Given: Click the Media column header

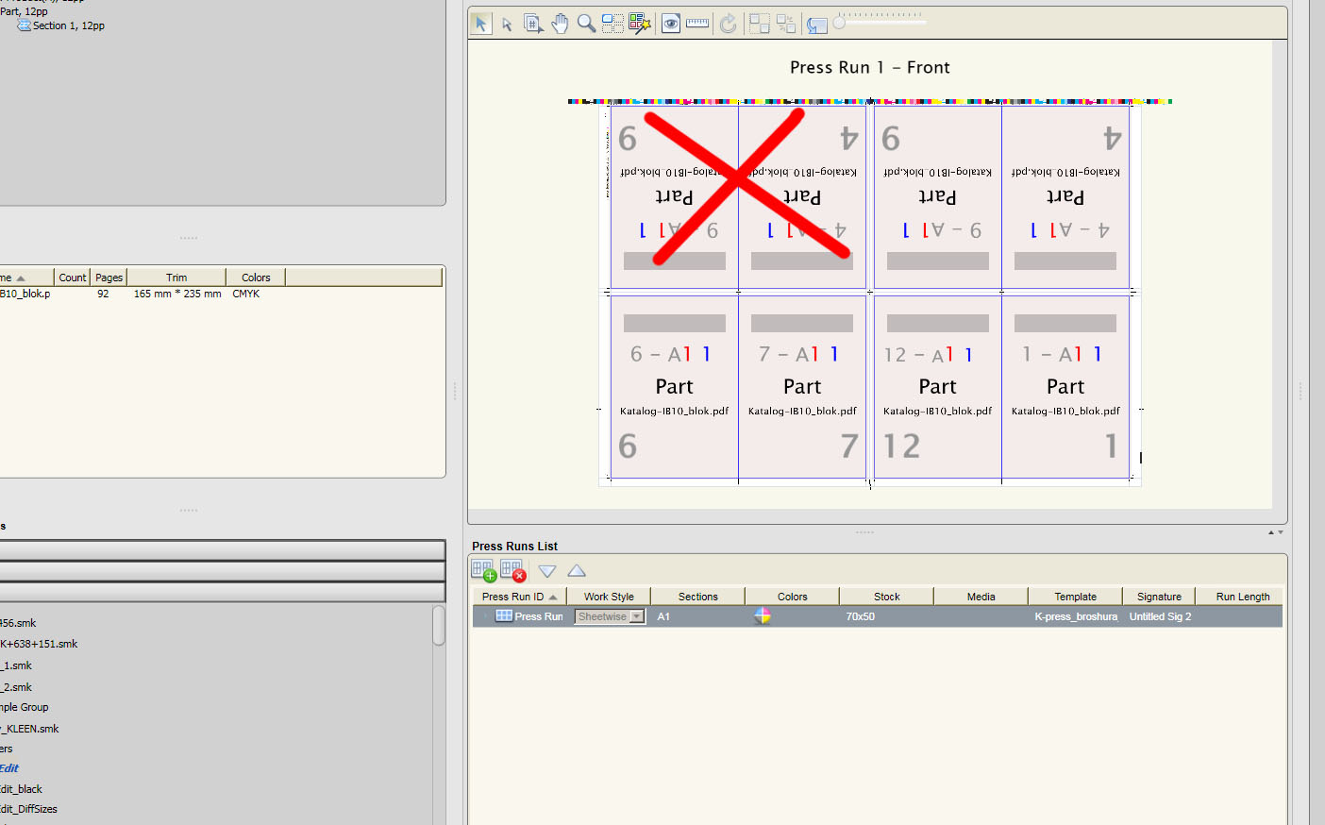Looking at the screenshot, I should point(981,597).
